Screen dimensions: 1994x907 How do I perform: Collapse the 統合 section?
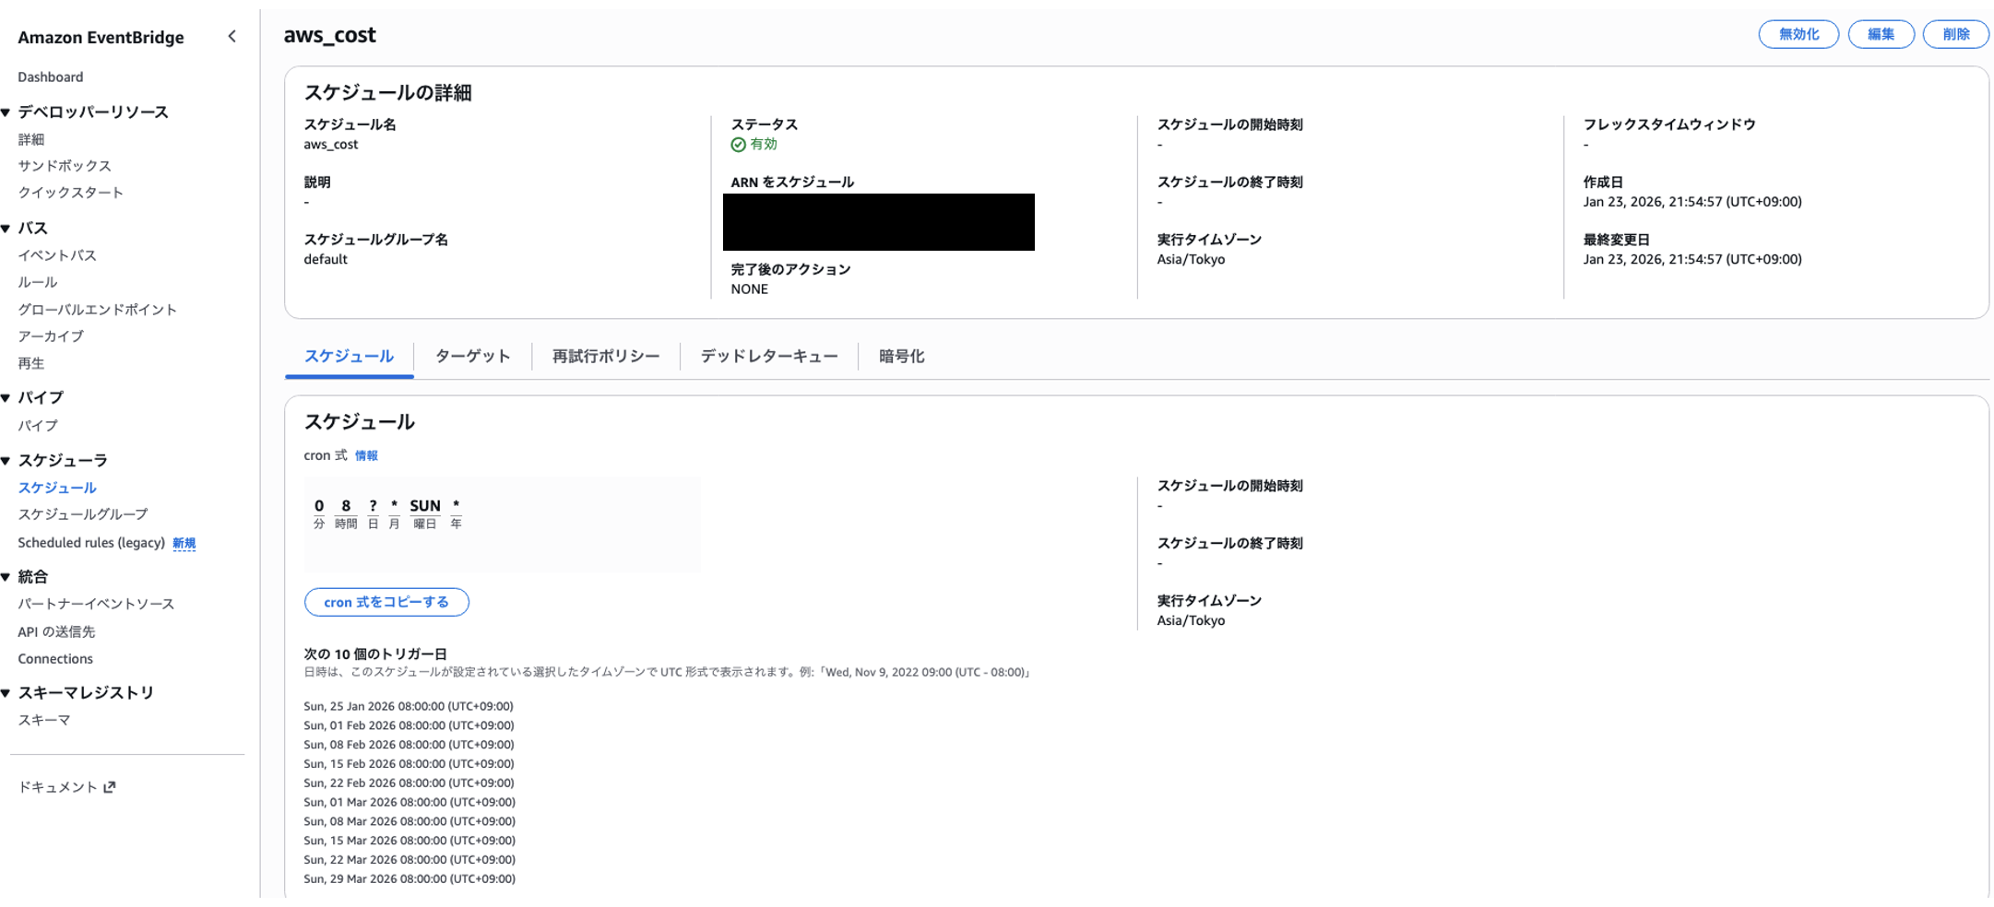coord(6,577)
